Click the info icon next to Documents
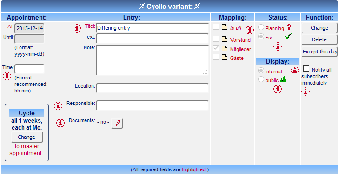 [x=60, y=123]
